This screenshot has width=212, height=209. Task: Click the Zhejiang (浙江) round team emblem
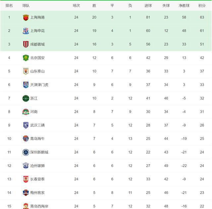(26, 98)
